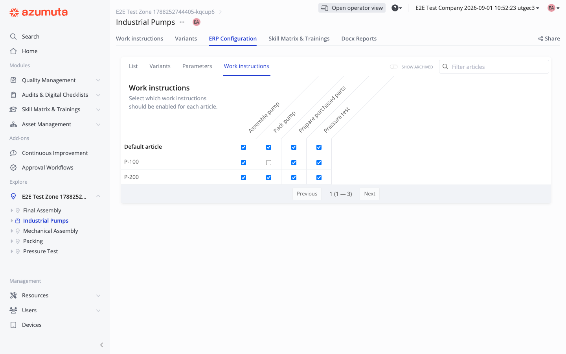Collapse the sidebar with the left arrow
This screenshot has width=566, height=354.
[x=101, y=345]
